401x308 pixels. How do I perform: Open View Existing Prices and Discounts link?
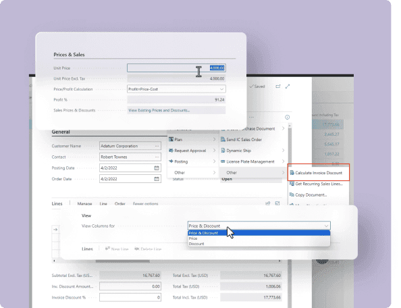coord(159,111)
